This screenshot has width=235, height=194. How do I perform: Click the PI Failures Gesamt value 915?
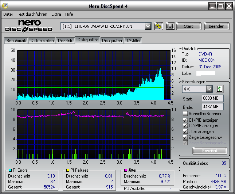pyautogui.click(x=109, y=187)
